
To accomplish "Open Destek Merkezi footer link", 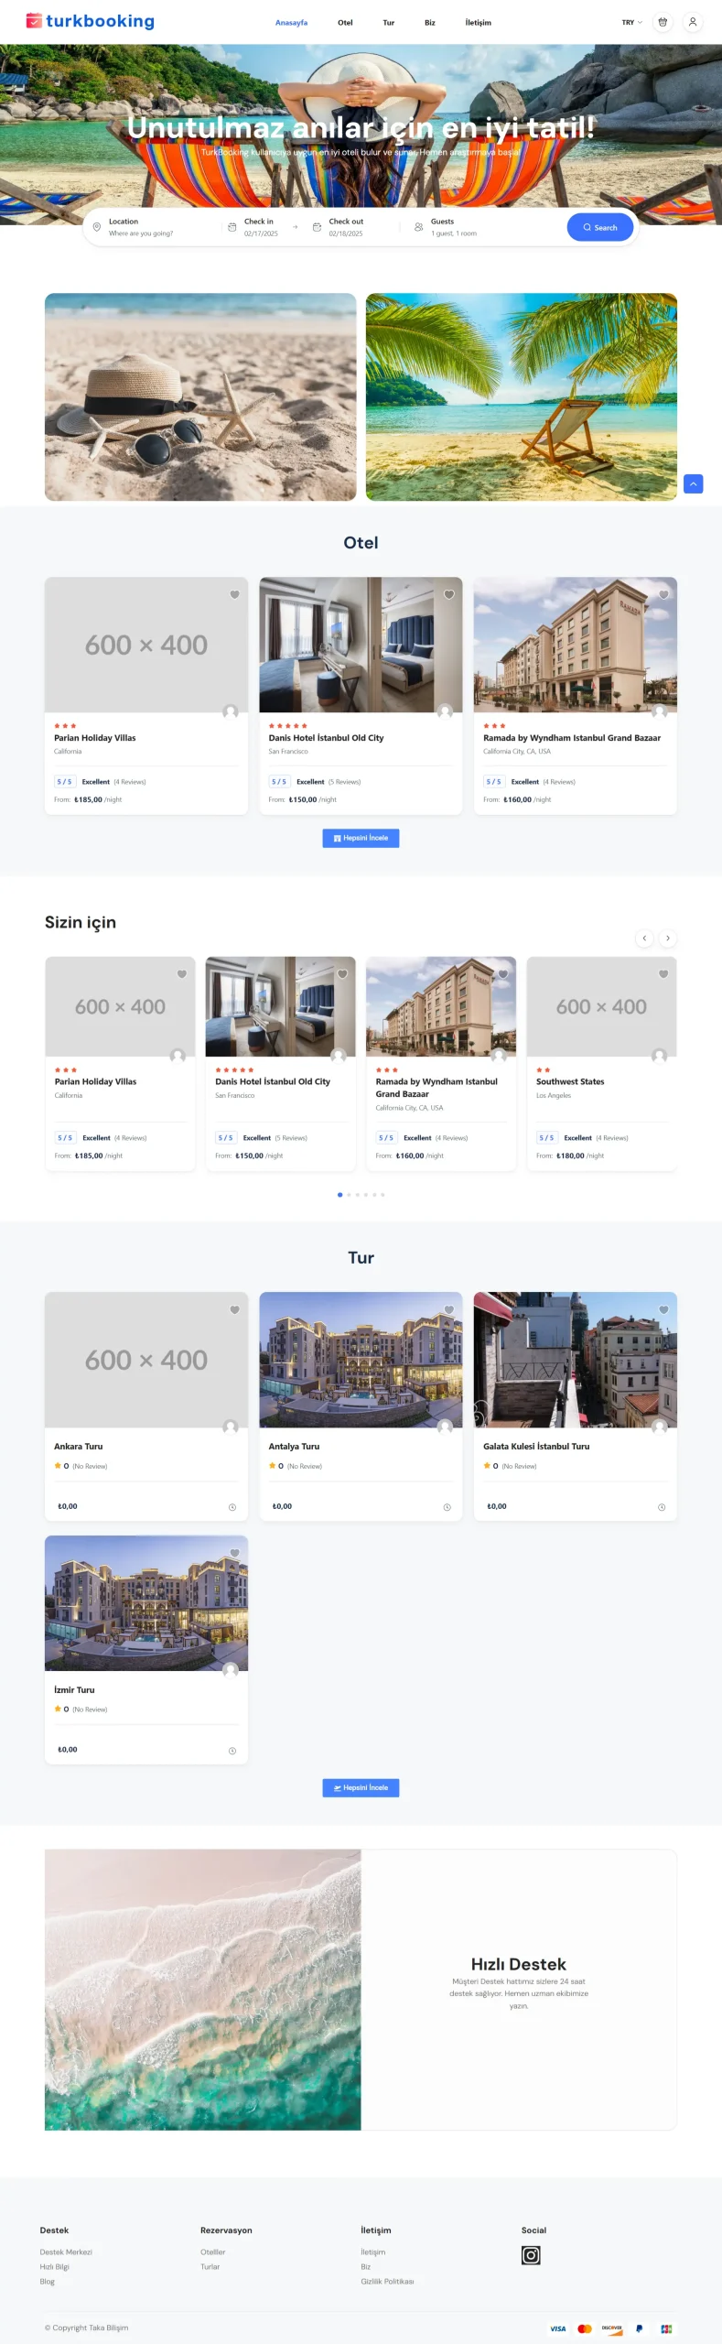I will [x=66, y=2252].
